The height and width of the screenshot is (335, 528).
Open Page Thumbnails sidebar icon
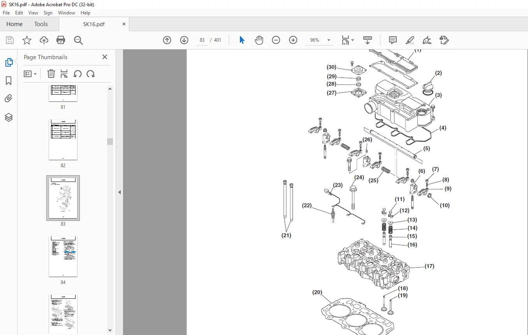click(x=9, y=62)
